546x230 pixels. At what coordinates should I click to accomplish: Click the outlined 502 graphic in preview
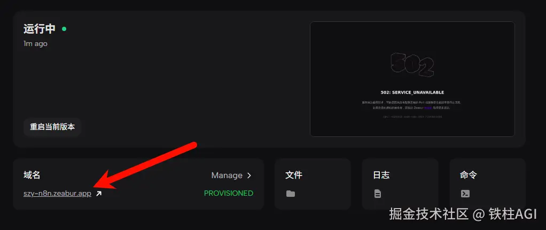[x=412, y=65]
